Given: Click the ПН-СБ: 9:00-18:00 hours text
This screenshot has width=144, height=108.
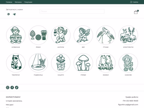Looking at the screenshot, I should point(130,101).
